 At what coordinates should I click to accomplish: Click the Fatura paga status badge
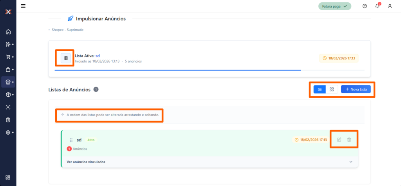click(334, 6)
